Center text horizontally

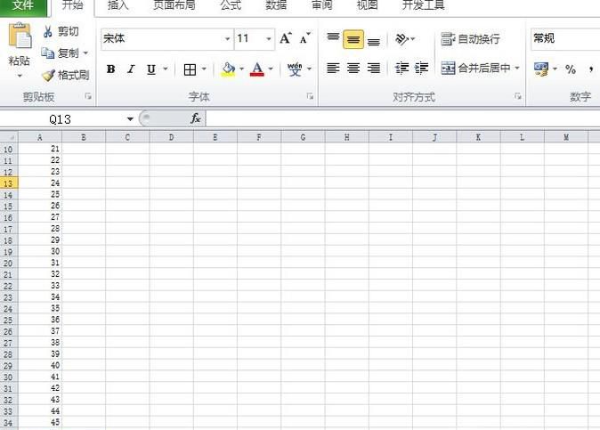[x=353, y=69]
